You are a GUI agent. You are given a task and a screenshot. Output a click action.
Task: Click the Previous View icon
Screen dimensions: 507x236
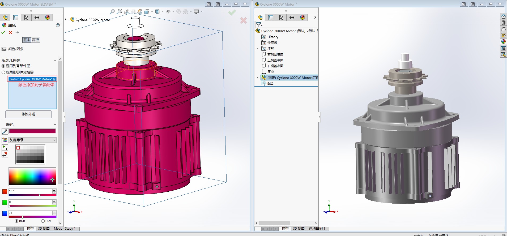(126, 12)
